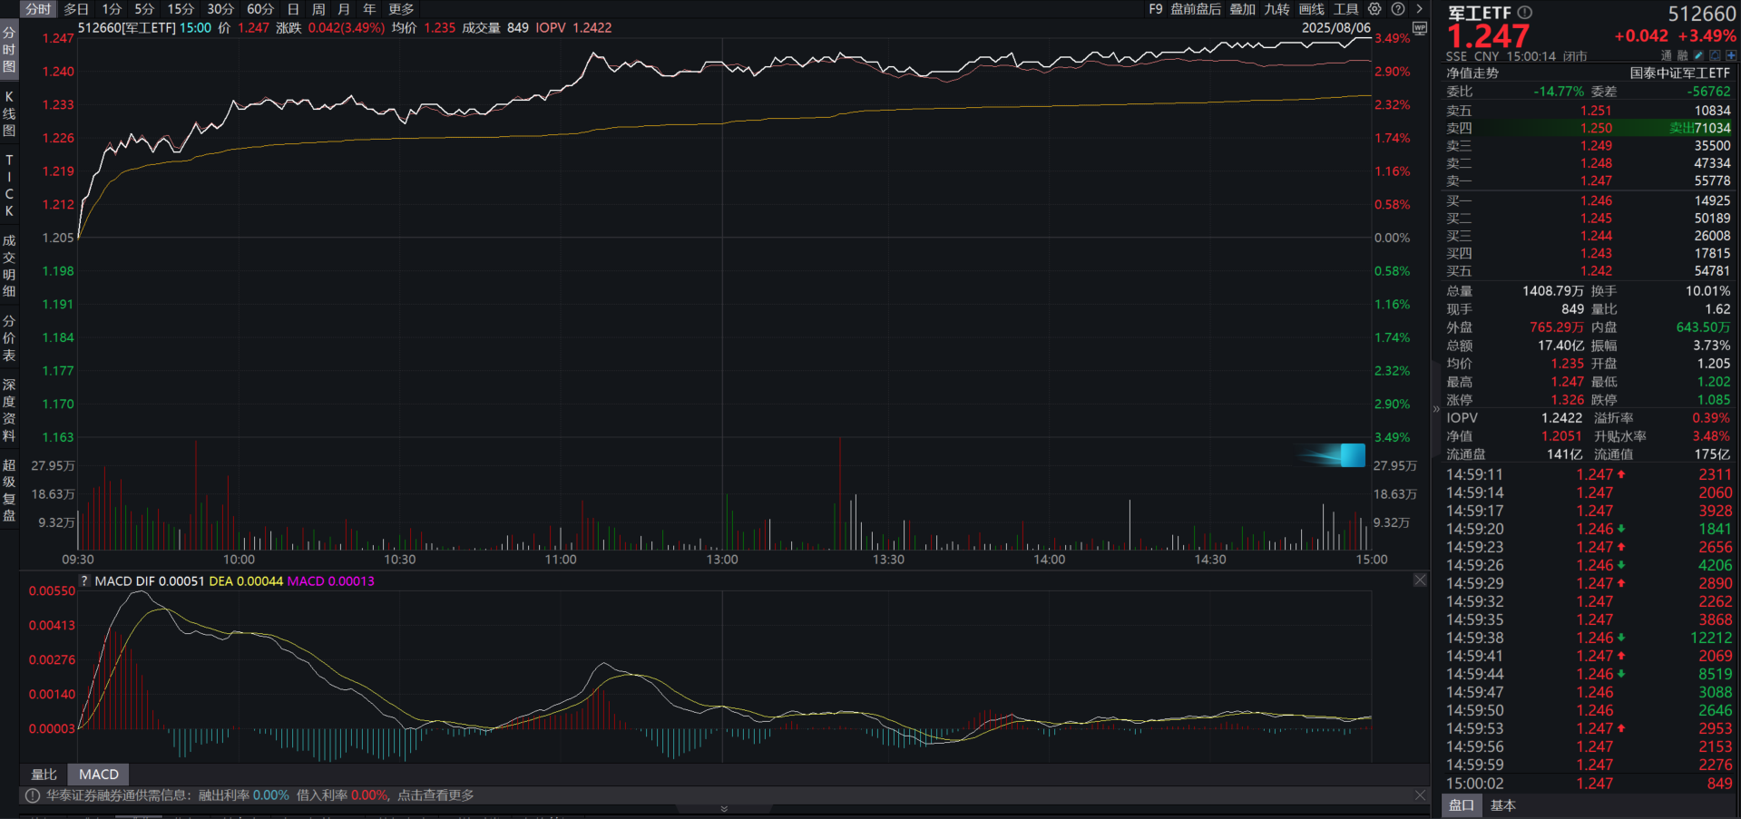Set a price alert with bell icon
The height and width of the screenshot is (819, 1741).
(x=1715, y=56)
